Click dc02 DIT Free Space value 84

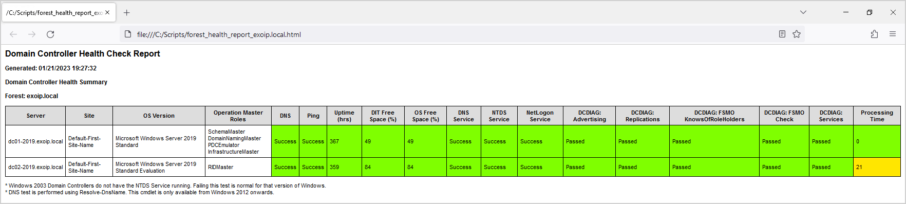tap(383, 167)
